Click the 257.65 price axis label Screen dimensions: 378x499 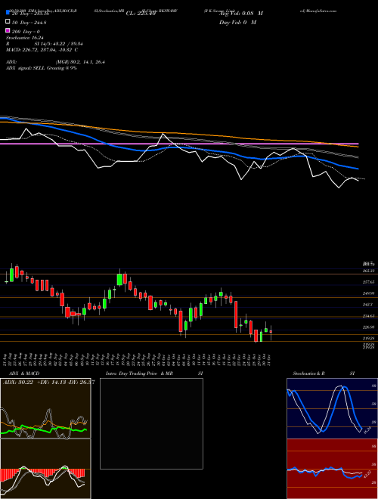(x=368, y=282)
